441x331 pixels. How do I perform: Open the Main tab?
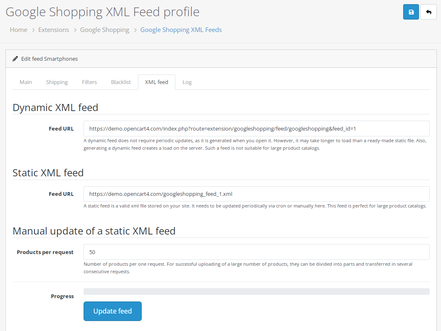click(x=26, y=82)
